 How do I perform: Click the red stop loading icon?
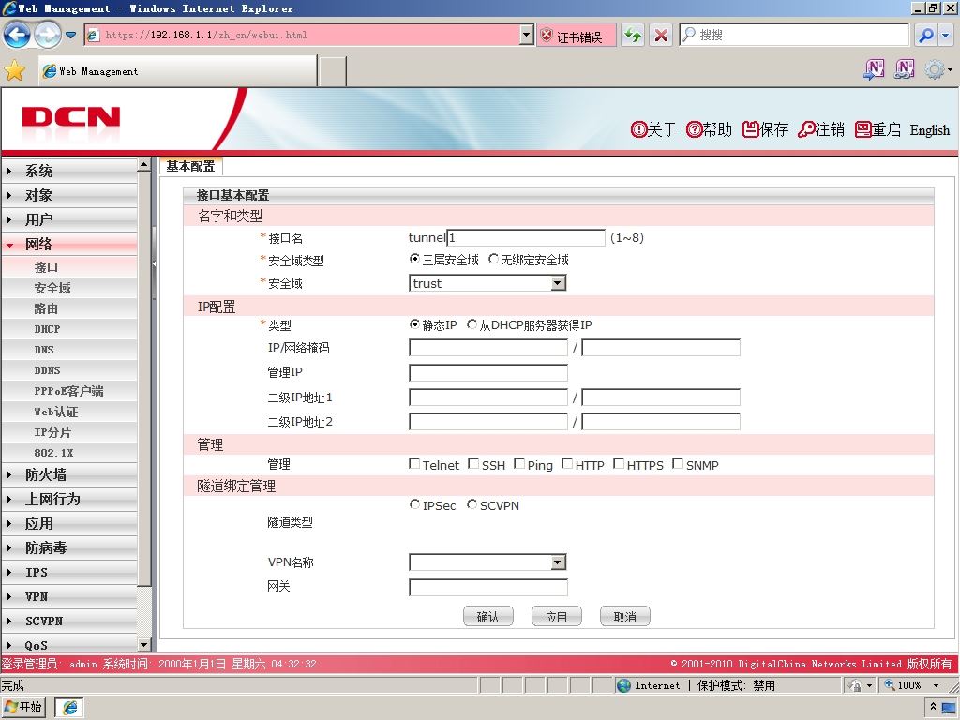pyautogui.click(x=661, y=36)
